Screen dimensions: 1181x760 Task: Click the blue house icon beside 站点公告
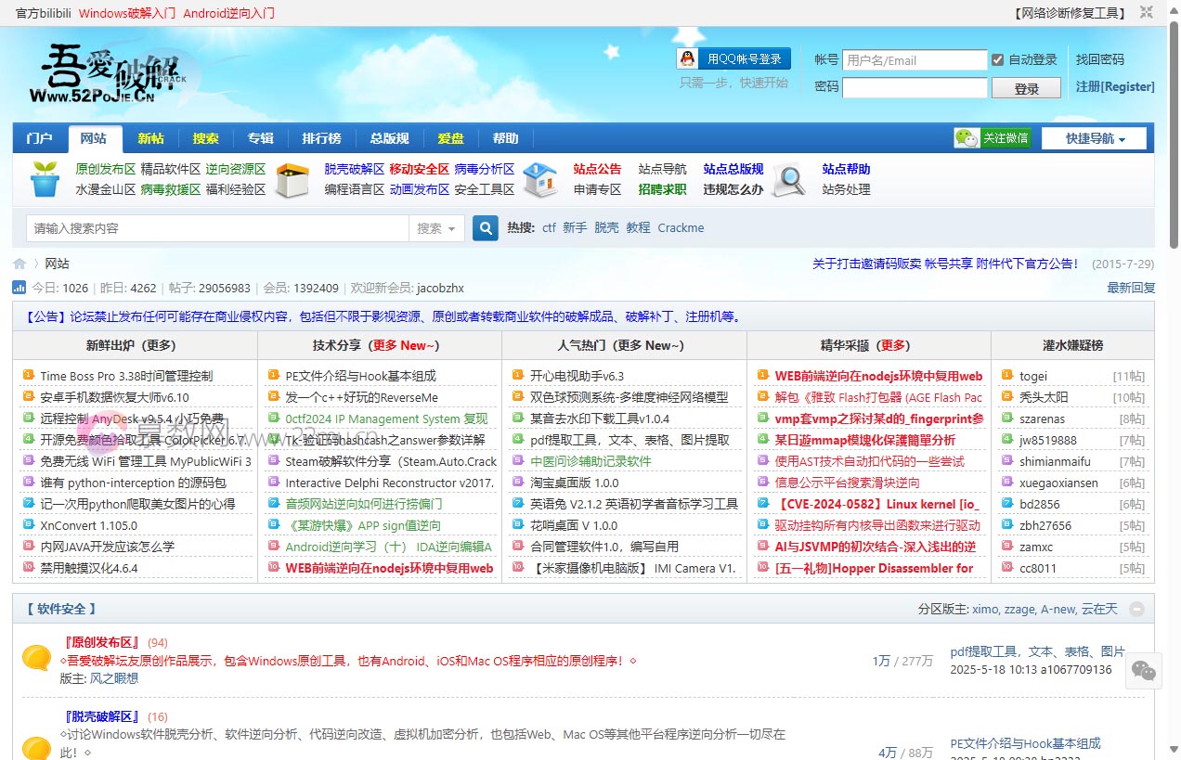541,178
